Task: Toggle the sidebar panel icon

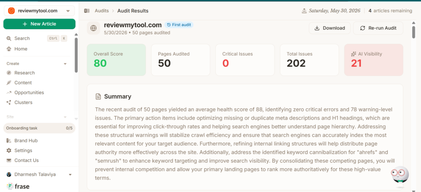Action: click(x=87, y=11)
